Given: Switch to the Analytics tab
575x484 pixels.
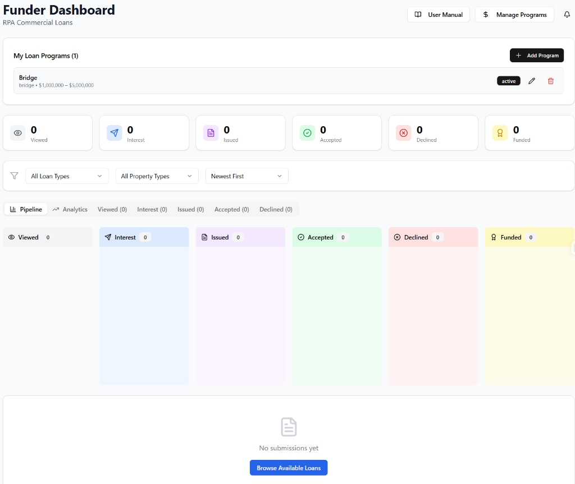Looking at the screenshot, I should [x=70, y=209].
